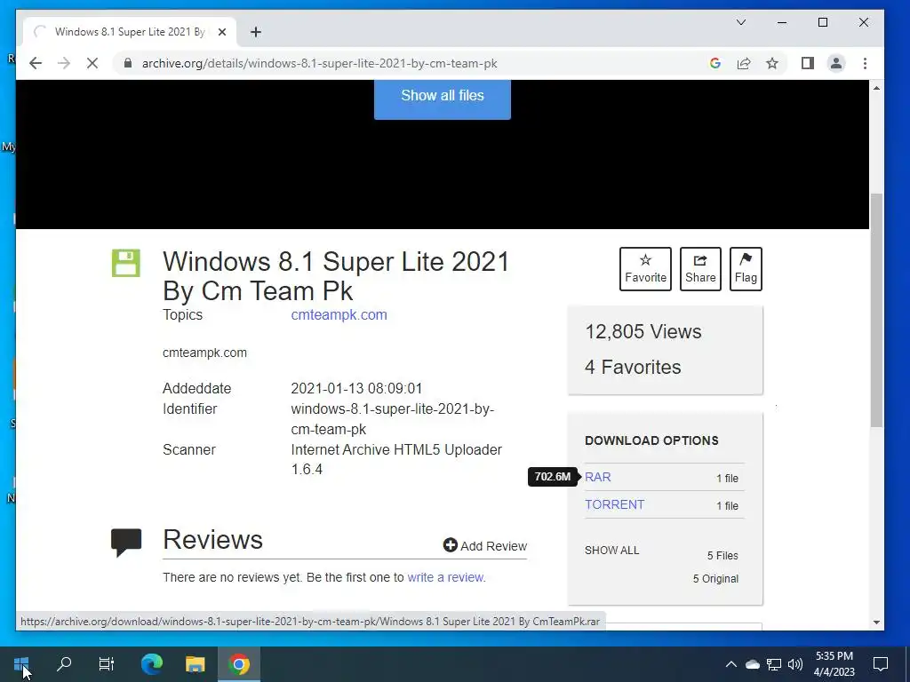The width and height of the screenshot is (910, 682).
Task: Click the 12,805 Views text
Action: (x=643, y=332)
